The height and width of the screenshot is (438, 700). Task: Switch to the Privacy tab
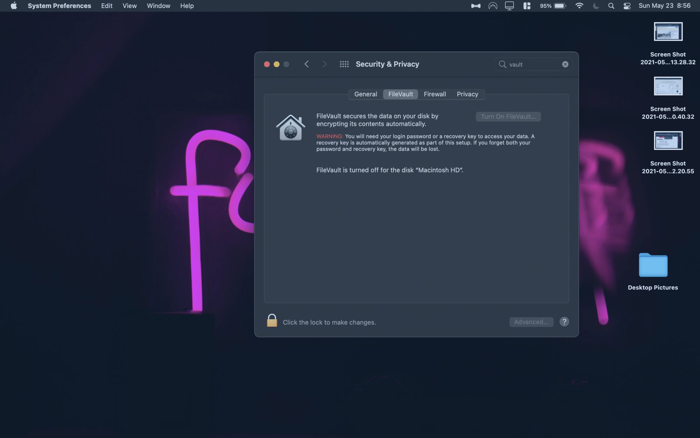point(467,94)
